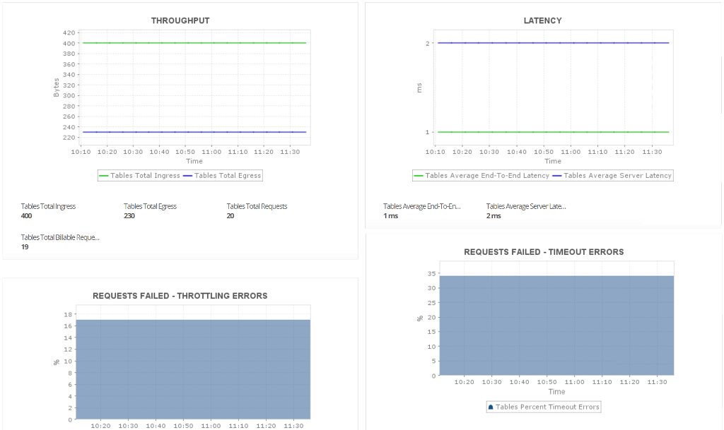Click the throttling errors area chart

[193, 369]
